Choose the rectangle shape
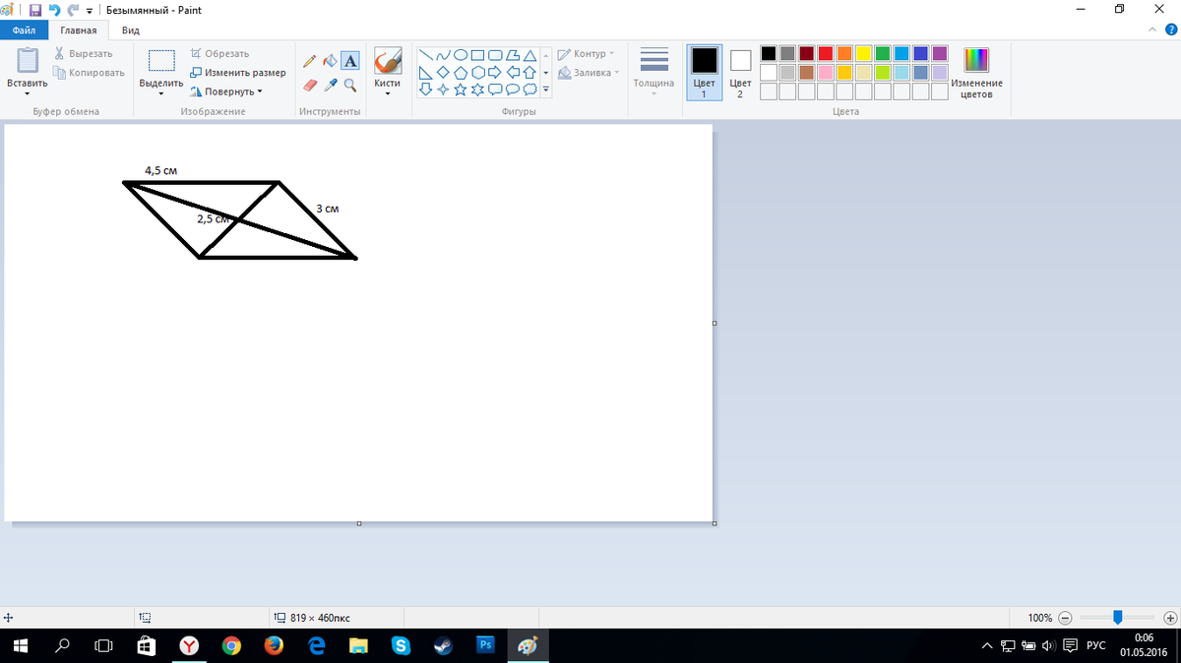Image resolution: width=1181 pixels, height=663 pixels. pyautogui.click(x=477, y=55)
